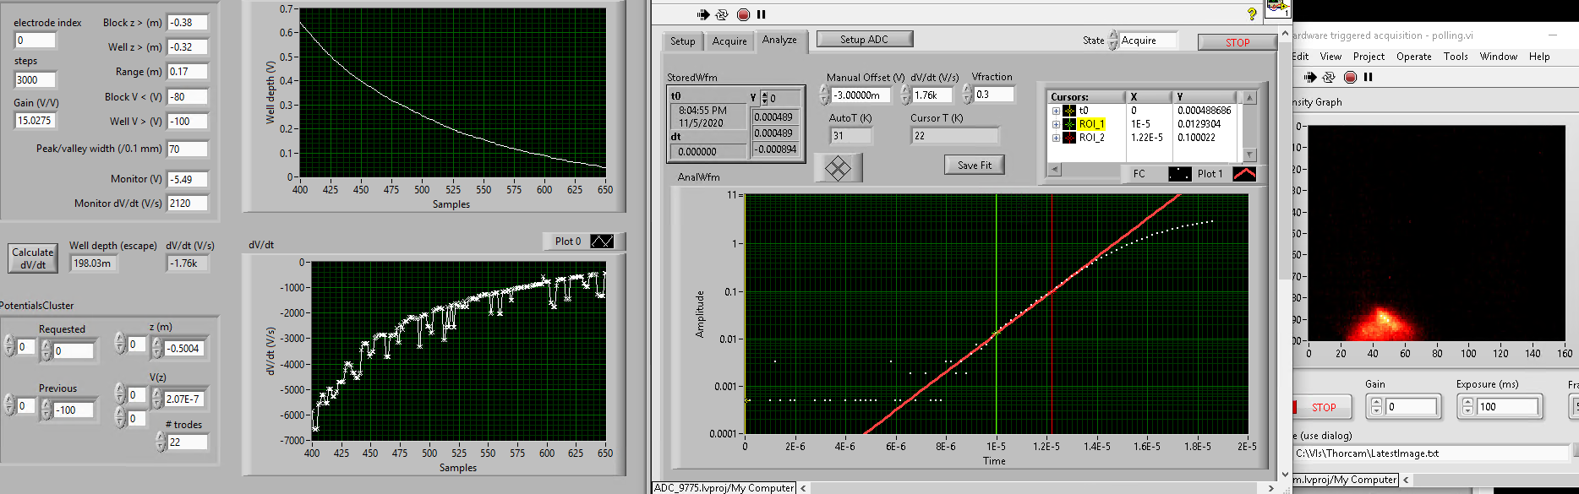
Task: Expand the t0 cursor entry
Action: coord(1056,111)
